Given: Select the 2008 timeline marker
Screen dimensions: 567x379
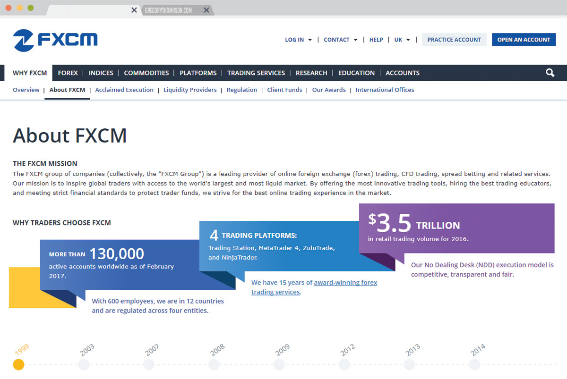Looking at the screenshot, I should click(x=214, y=364).
